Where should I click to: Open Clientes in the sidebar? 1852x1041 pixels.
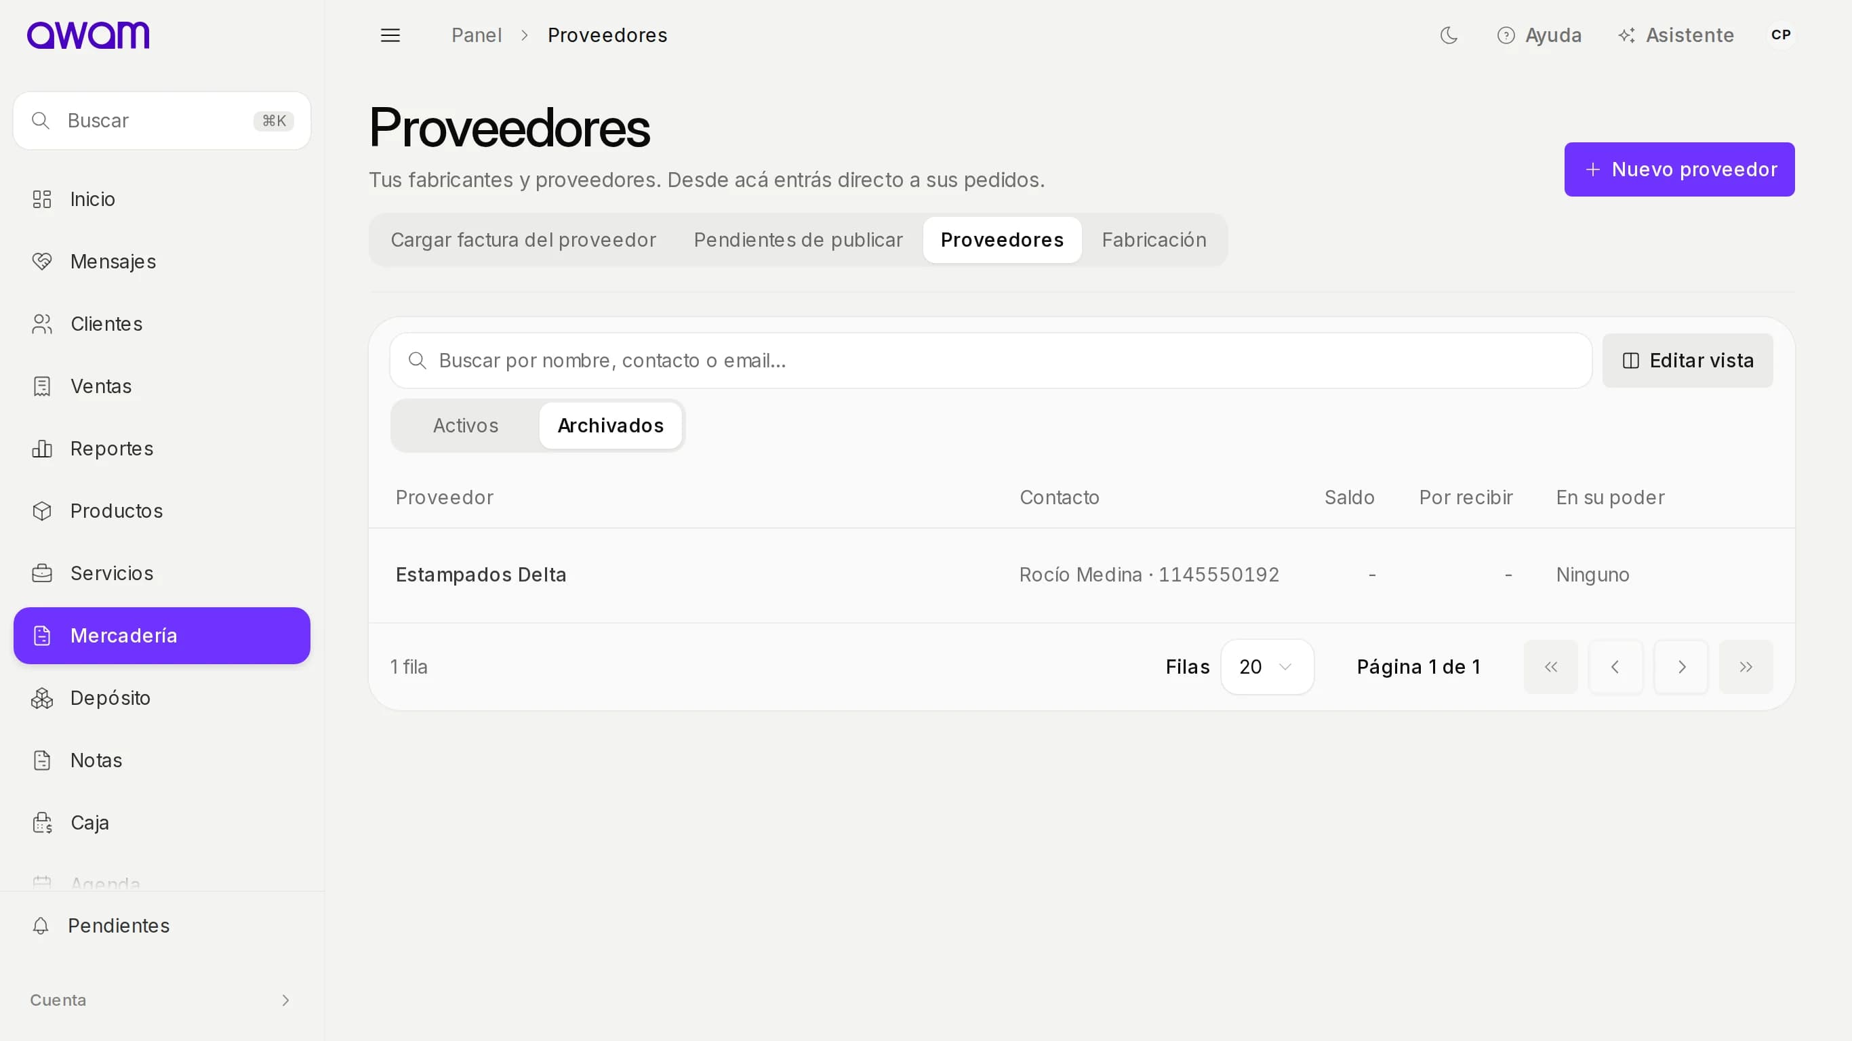(162, 324)
